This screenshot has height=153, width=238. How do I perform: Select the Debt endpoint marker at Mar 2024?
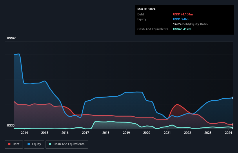point(233,124)
